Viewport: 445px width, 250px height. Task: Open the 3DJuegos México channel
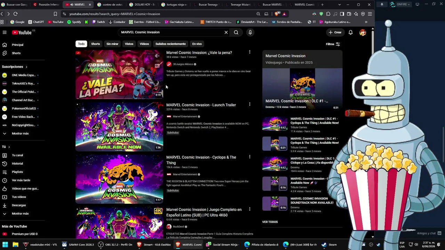point(183,64)
